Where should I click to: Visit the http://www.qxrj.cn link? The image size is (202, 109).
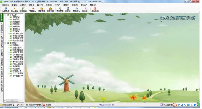click(106, 105)
